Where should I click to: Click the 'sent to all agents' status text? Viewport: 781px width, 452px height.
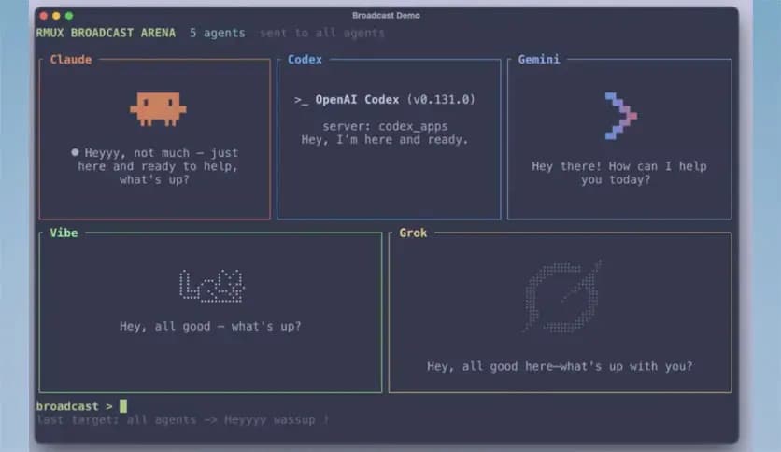click(322, 33)
